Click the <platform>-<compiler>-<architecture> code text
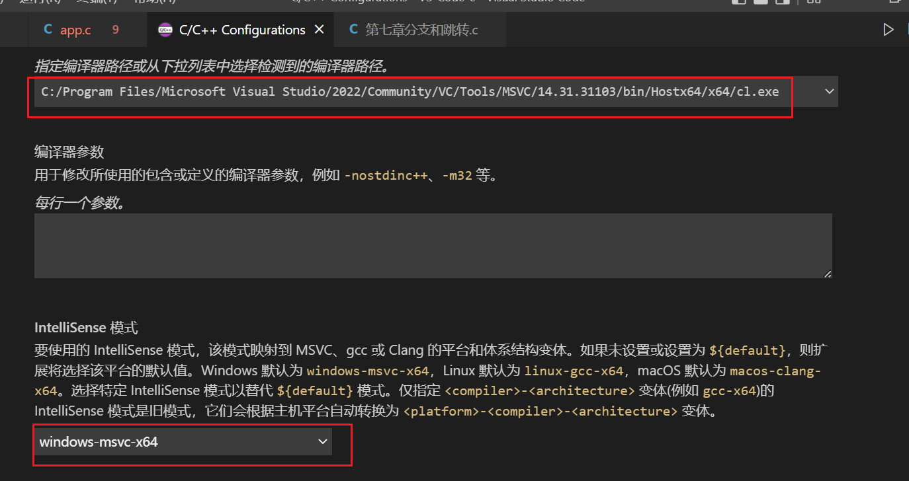The image size is (909, 481). tap(541, 411)
